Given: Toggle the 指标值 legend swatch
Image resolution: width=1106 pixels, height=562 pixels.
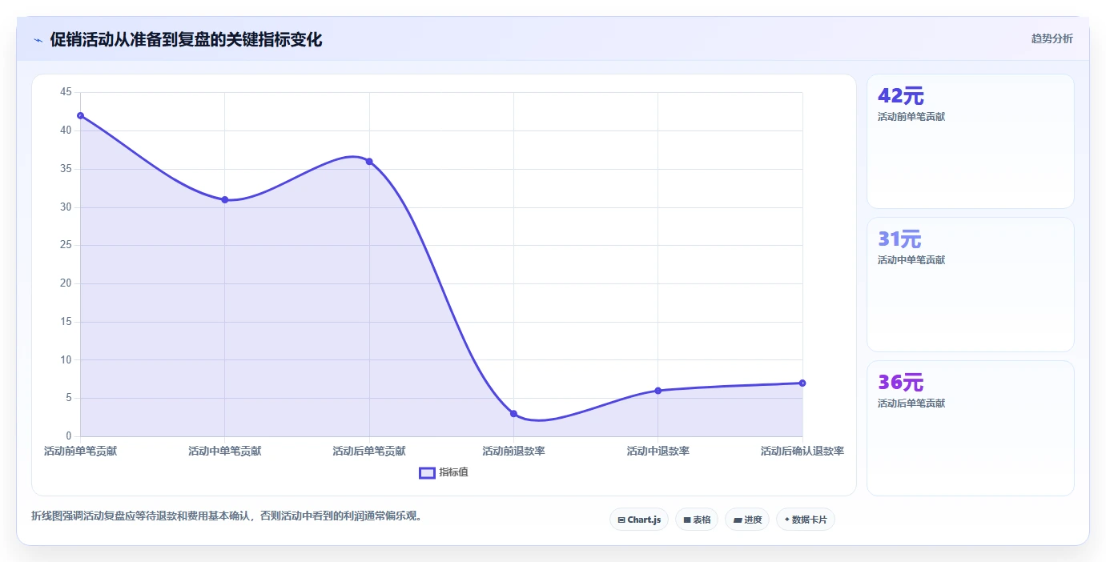Looking at the screenshot, I should click(x=427, y=473).
